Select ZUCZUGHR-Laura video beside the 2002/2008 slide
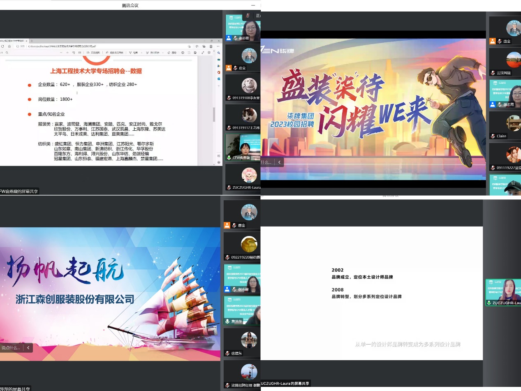 coord(503,292)
